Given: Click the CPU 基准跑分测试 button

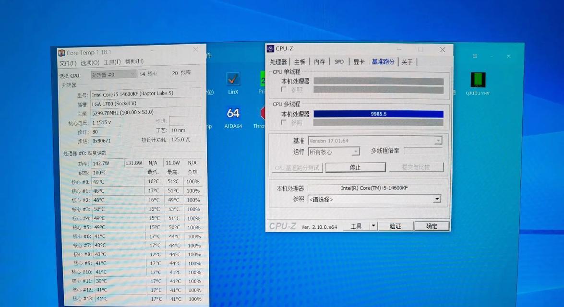Looking at the screenshot, I should (297, 168).
